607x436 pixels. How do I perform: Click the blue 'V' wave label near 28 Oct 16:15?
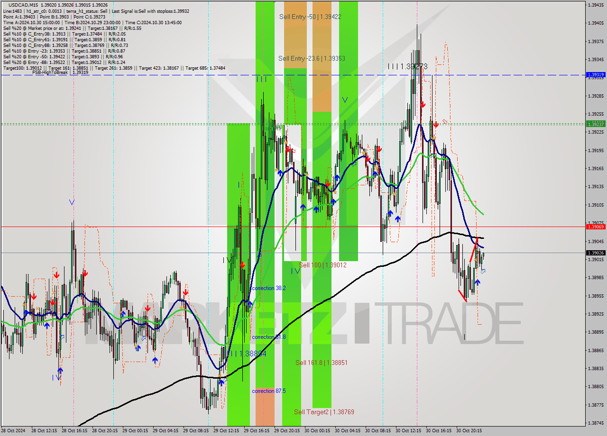(x=72, y=202)
